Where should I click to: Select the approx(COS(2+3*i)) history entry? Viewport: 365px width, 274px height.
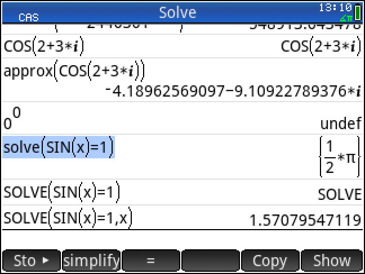click(x=75, y=71)
